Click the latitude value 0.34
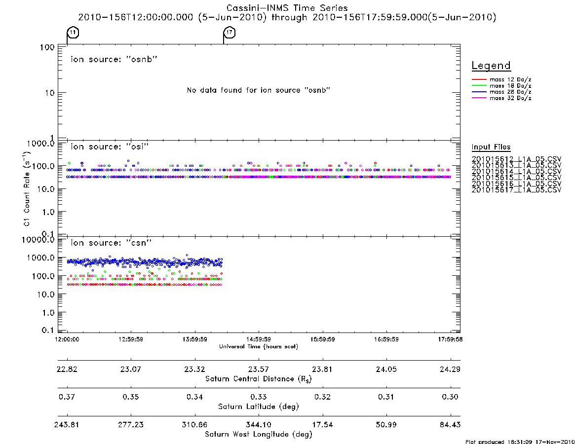 tap(195, 397)
